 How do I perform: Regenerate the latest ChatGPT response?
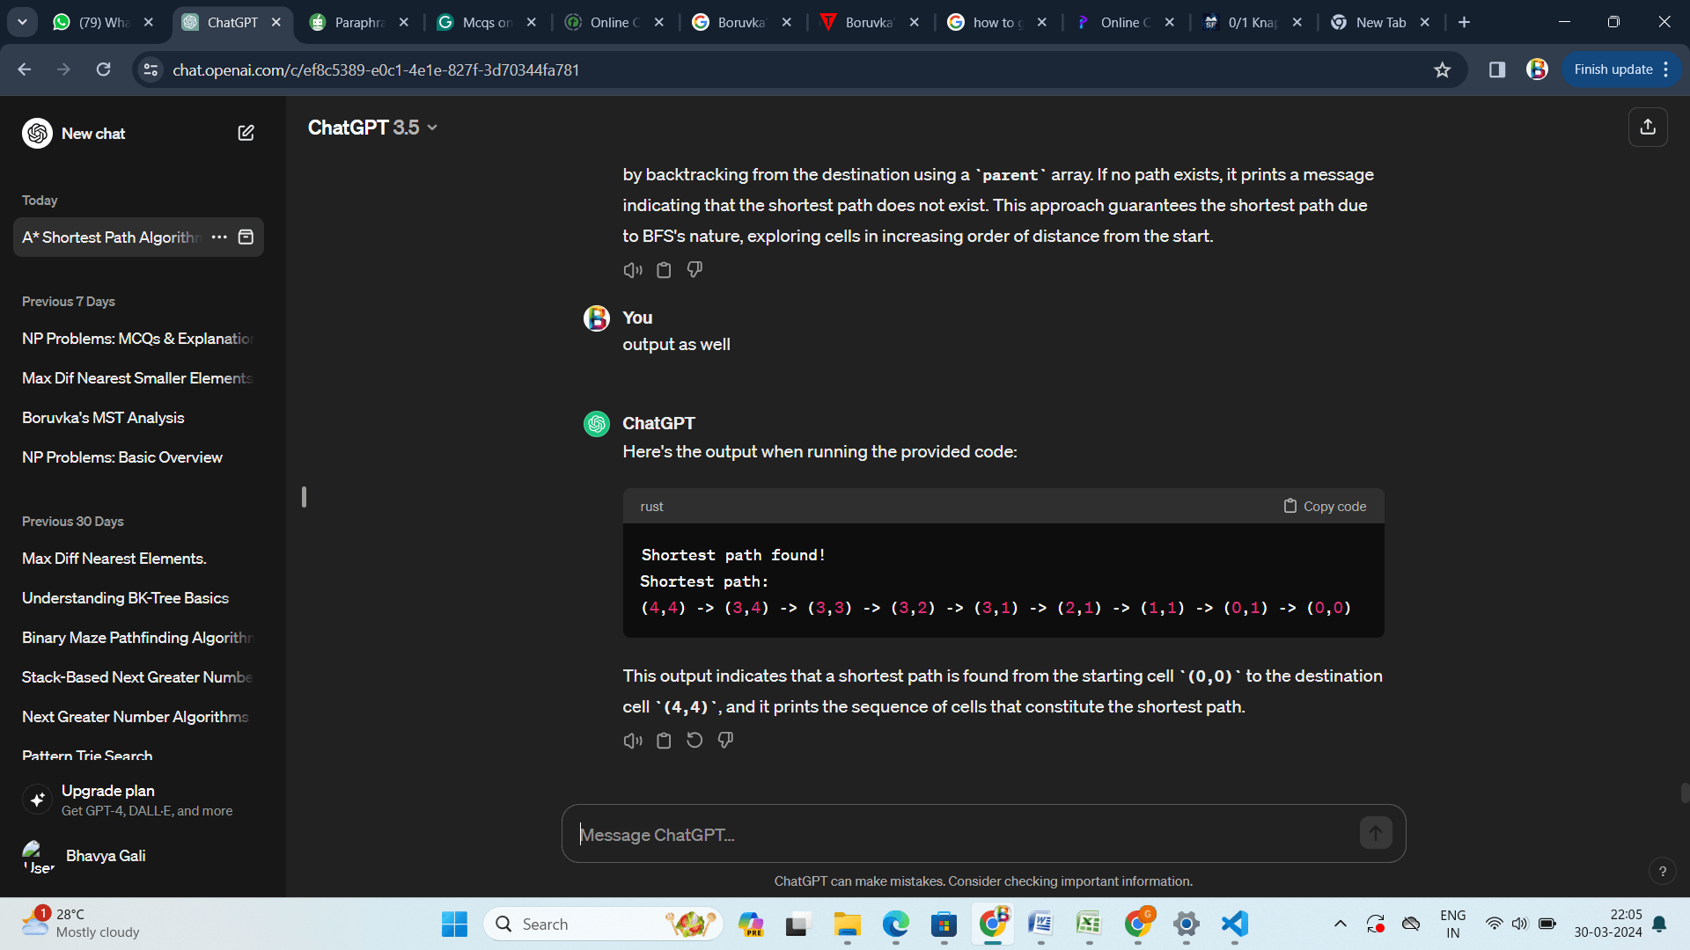694,741
